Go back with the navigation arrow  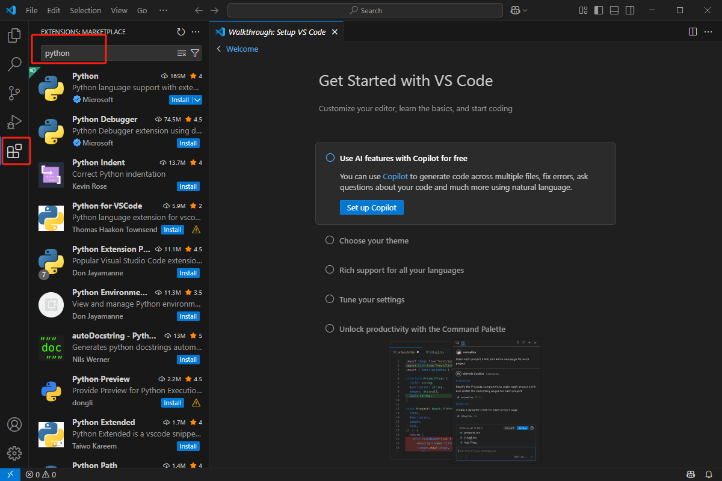click(199, 10)
